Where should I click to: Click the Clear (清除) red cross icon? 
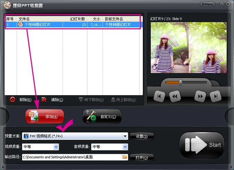pos(44,99)
